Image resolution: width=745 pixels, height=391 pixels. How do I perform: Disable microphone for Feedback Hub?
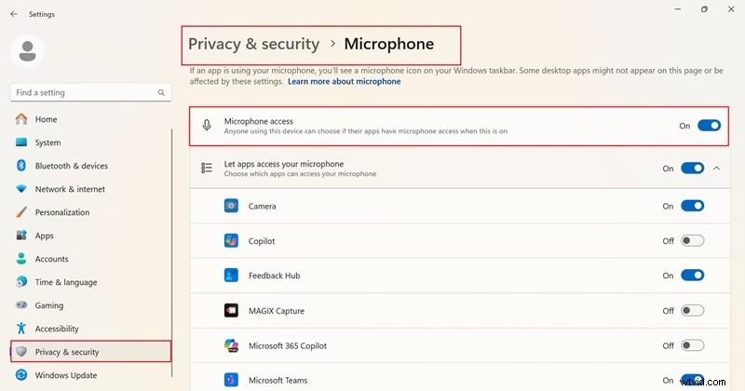(692, 276)
